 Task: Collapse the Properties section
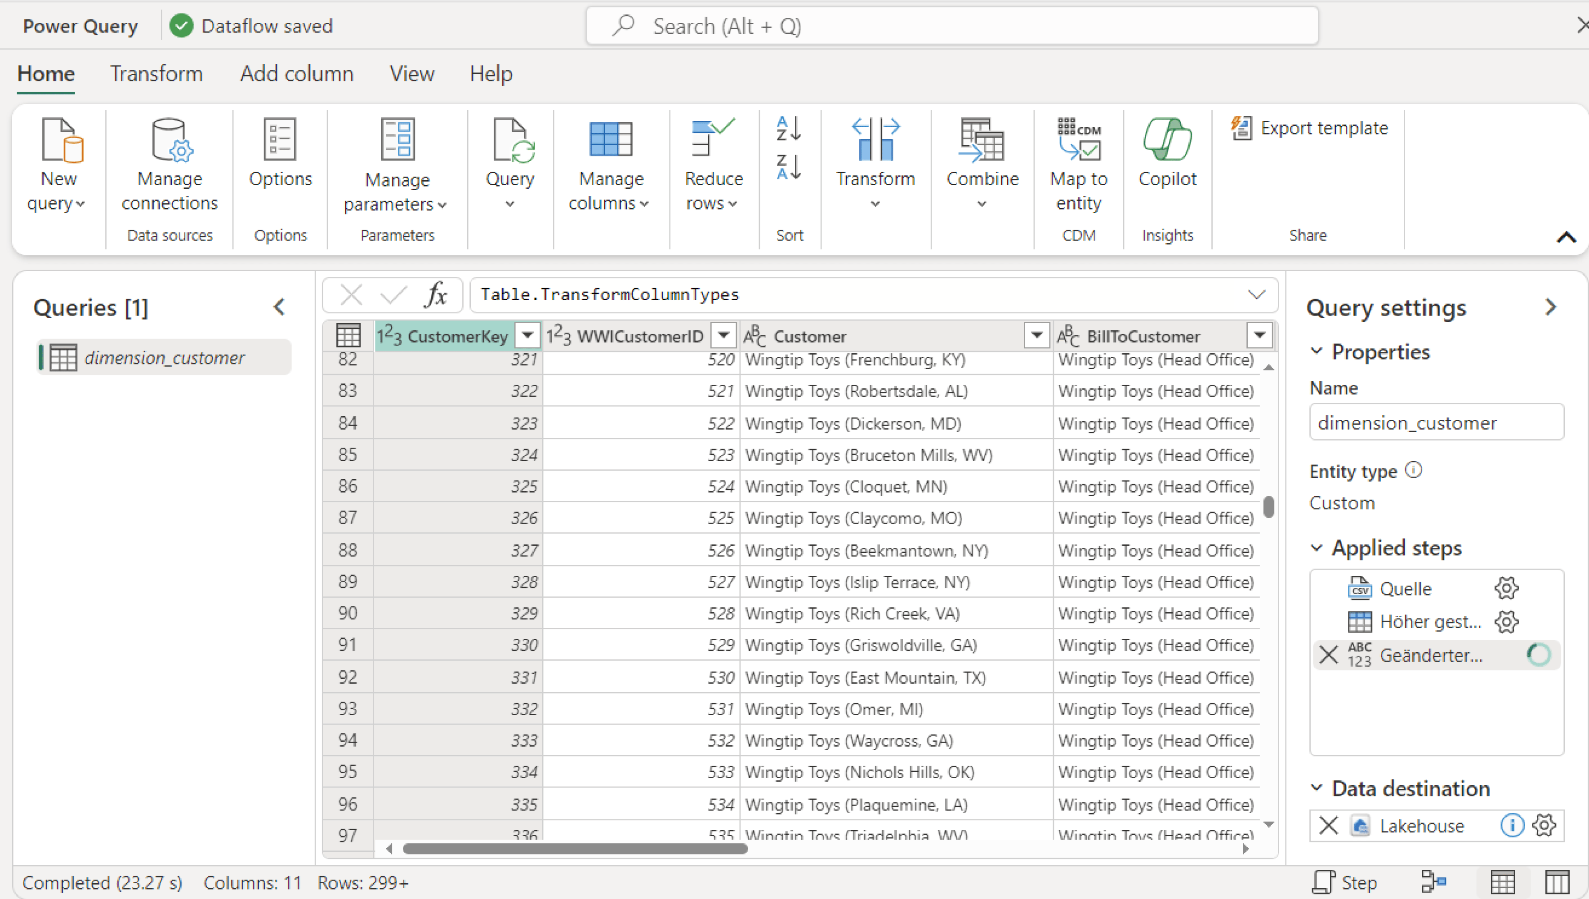1316,352
